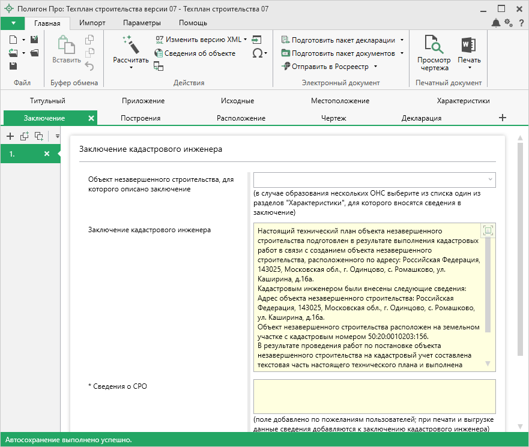This screenshot has height=447, width=529.
Task: Open Сведения об объекте
Action: click(195, 53)
